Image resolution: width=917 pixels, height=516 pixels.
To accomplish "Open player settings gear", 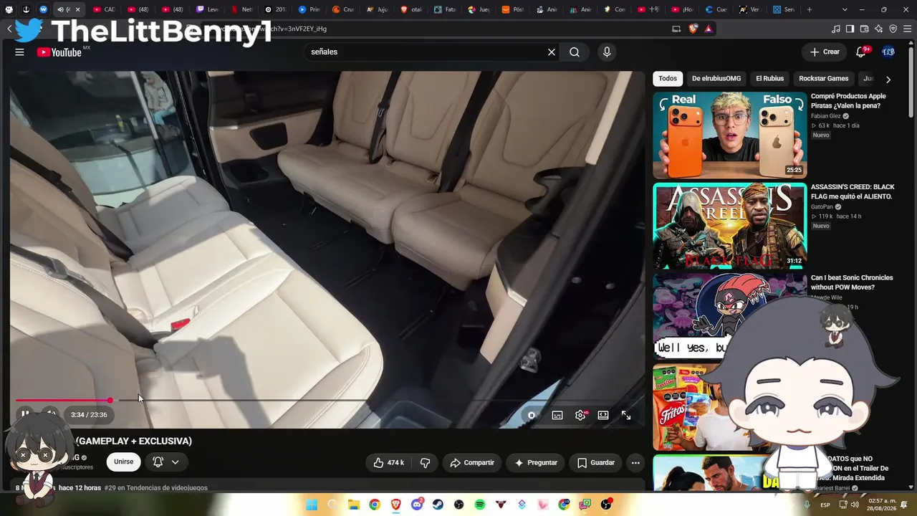I will click(580, 415).
